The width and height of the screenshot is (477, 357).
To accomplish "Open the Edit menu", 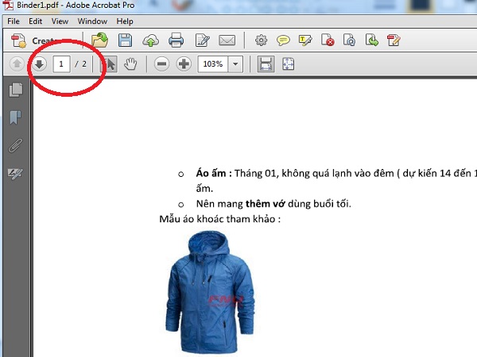I will pyautogui.click(x=35, y=21).
